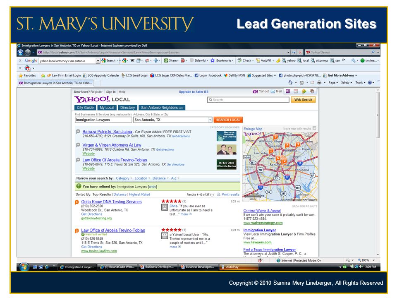Click the Help question mark icon
Image resolution: width=397 pixels, height=298 pixels.
(x=370, y=83)
